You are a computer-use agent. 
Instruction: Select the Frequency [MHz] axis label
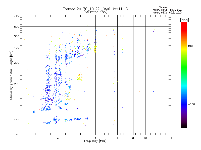coord(95,141)
